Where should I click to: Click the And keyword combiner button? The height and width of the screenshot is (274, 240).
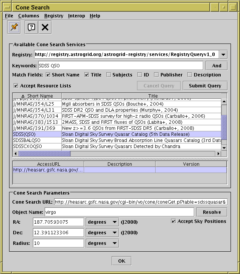coord(217,66)
